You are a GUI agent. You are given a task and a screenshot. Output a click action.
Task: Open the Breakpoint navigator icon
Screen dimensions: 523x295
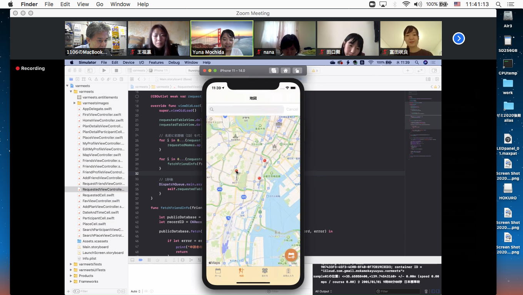pos(115,79)
